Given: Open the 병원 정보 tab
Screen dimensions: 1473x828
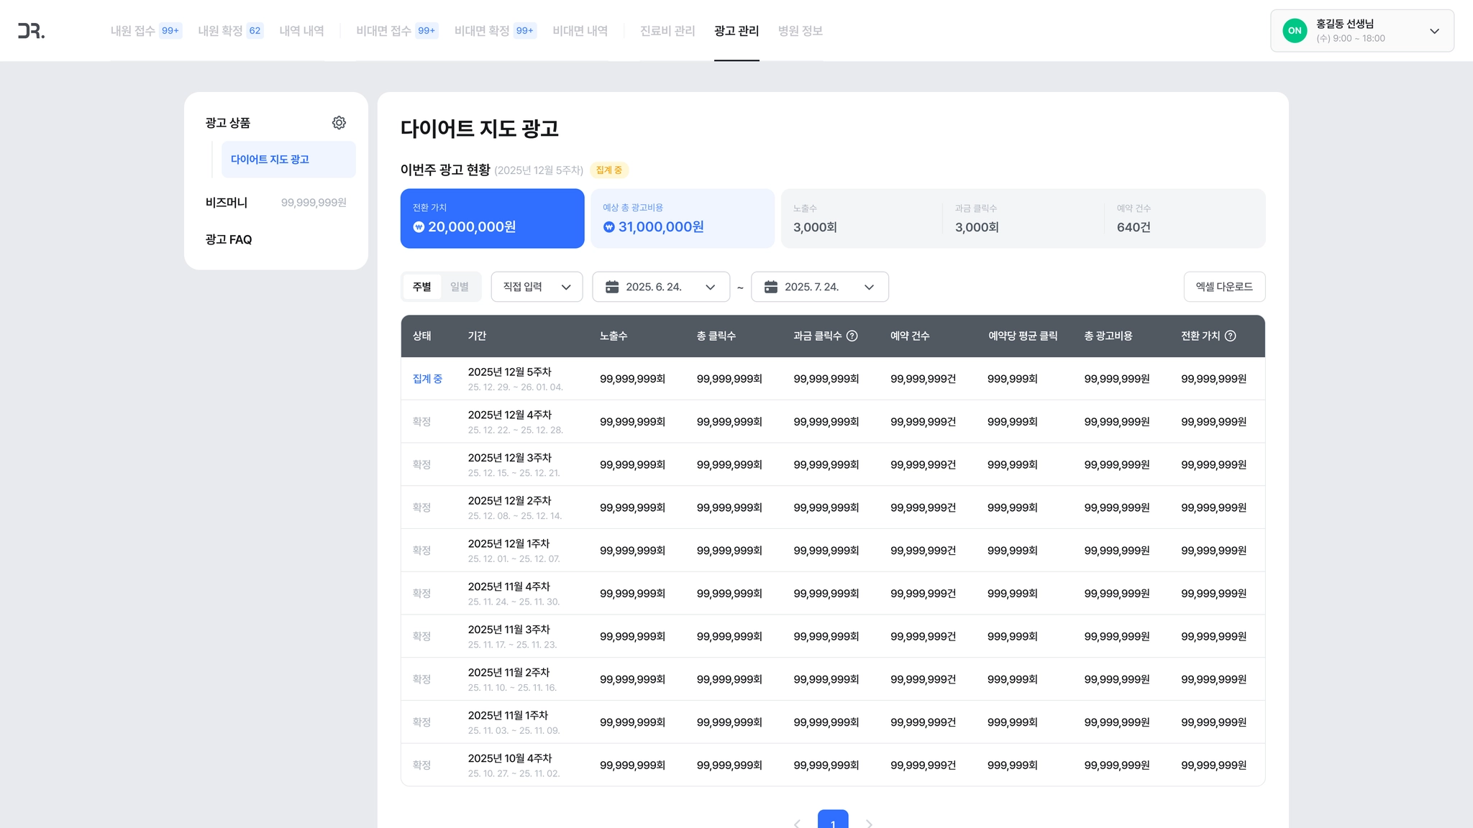Looking at the screenshot, I should click(x=800, y=31).
